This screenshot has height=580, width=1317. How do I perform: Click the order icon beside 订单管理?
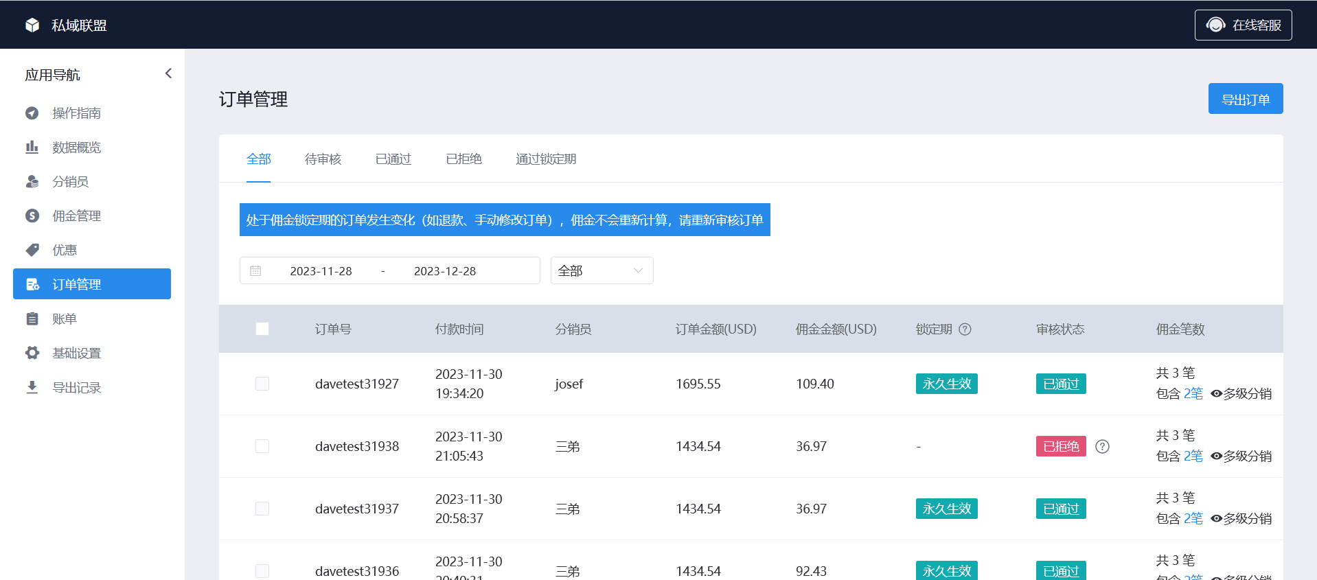32,284
